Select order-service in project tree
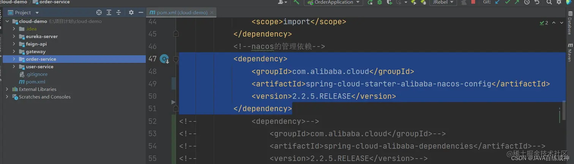The height and width of the screenshot is (164, 574). [41, 59]
